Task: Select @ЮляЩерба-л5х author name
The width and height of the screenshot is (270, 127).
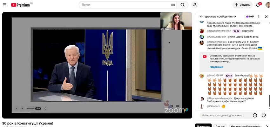Action: click(216, 37)
